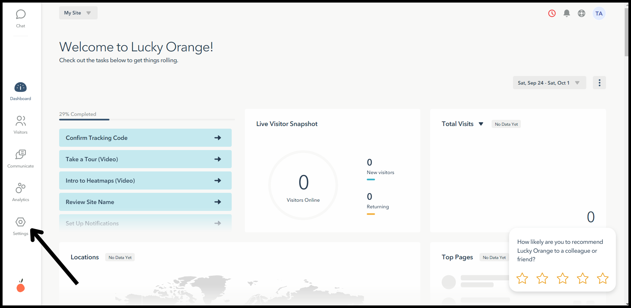Rate five stars in recommendation survey
The height and width of the screenshot is (308, 631).
602,278
